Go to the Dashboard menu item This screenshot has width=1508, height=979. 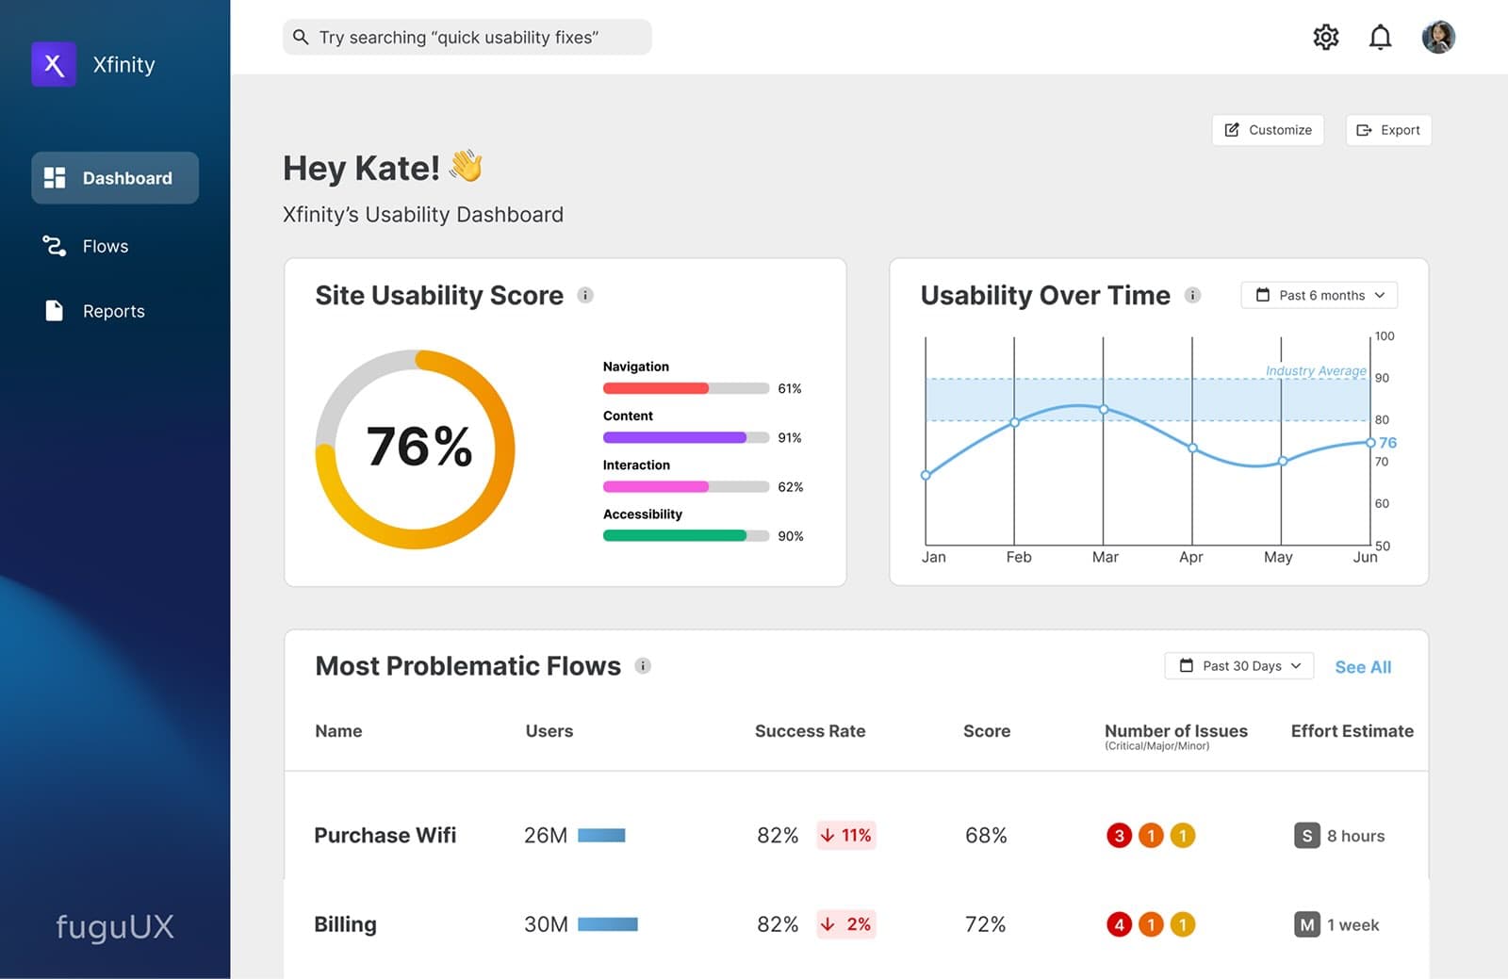[x=115, y=177]
